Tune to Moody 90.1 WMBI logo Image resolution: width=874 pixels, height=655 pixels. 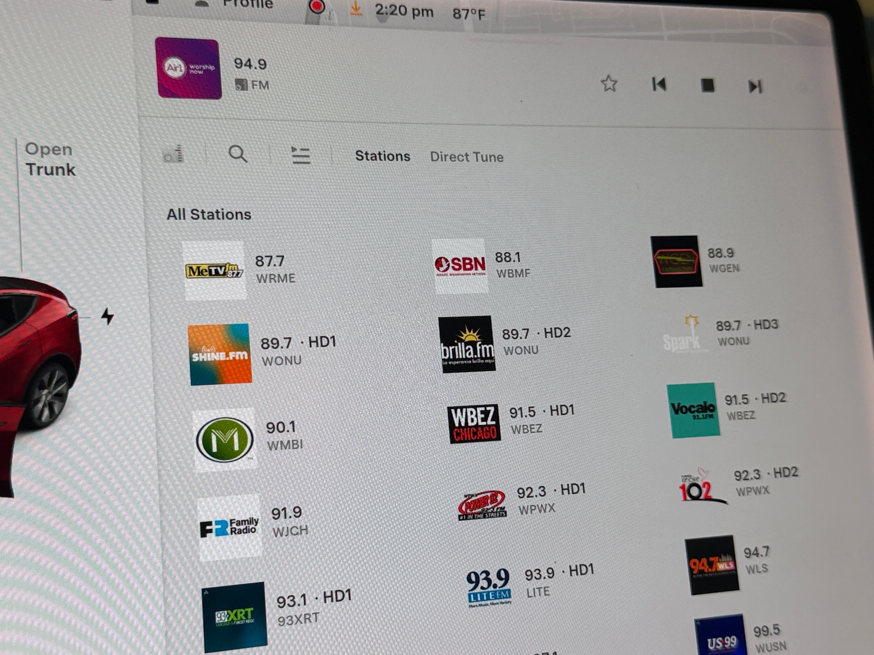coord(225,439)
